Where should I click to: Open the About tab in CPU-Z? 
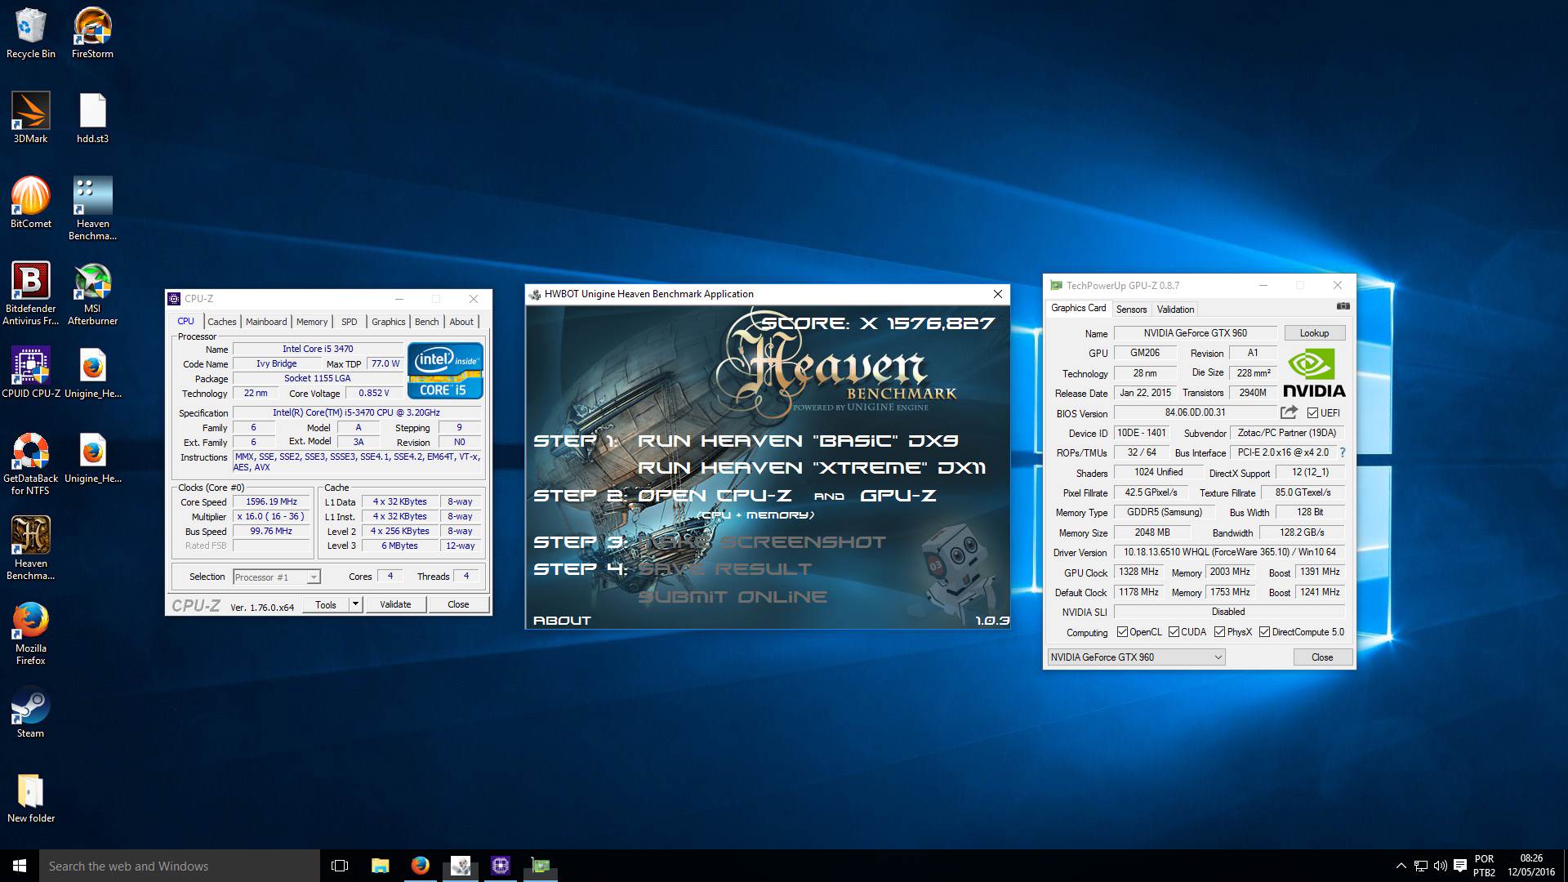(x=461, y=322)
